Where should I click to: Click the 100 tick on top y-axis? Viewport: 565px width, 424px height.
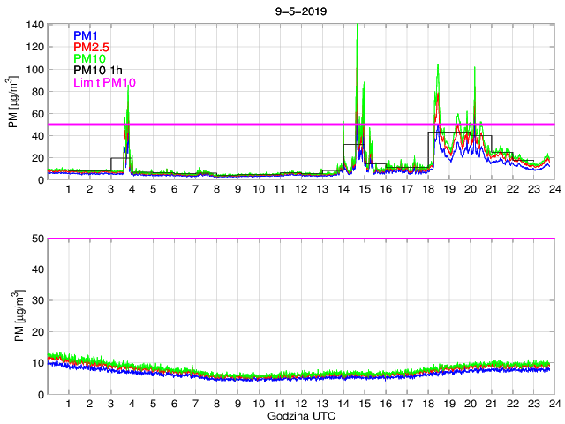[34, 69]
